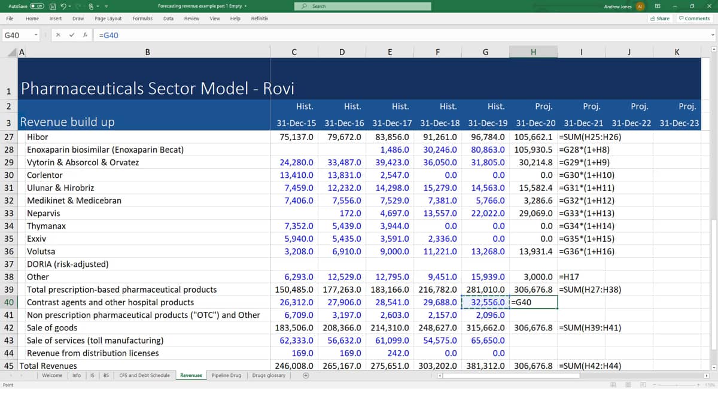Switch to the Home ribbon tab
This screenshot has width=718, height=404.
click(32, 19)
